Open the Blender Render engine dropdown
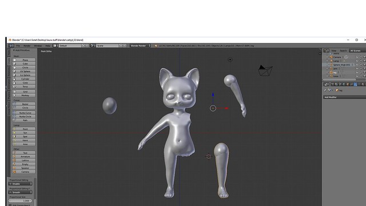Viewport: 366px width, 206px height. pyautogui.click(x=140, y=46)
